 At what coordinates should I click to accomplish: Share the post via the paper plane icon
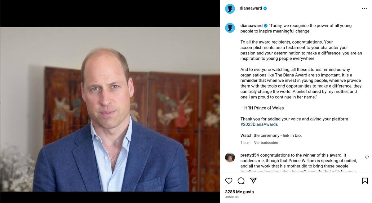click(253, 181)
